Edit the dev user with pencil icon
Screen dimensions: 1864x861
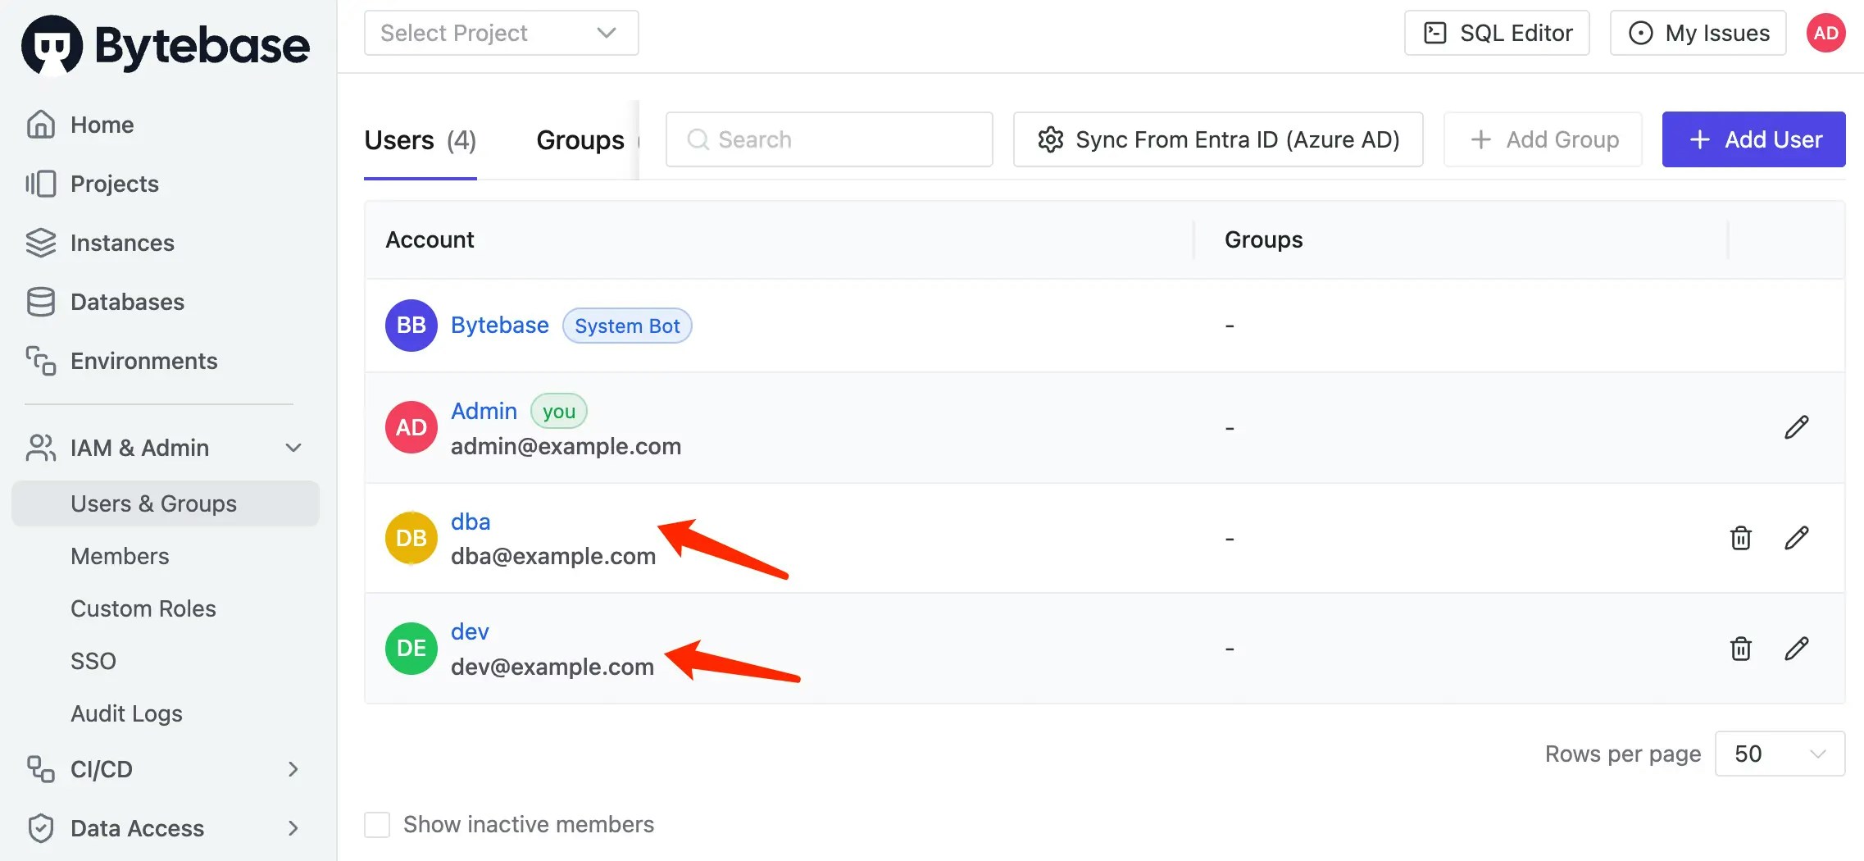click(1796, 649)
